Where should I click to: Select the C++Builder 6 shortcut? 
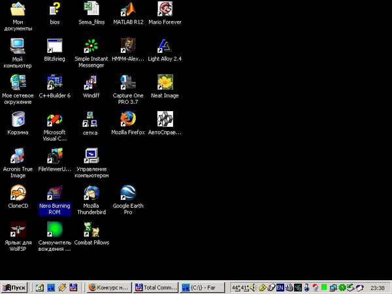coord(55,83)
